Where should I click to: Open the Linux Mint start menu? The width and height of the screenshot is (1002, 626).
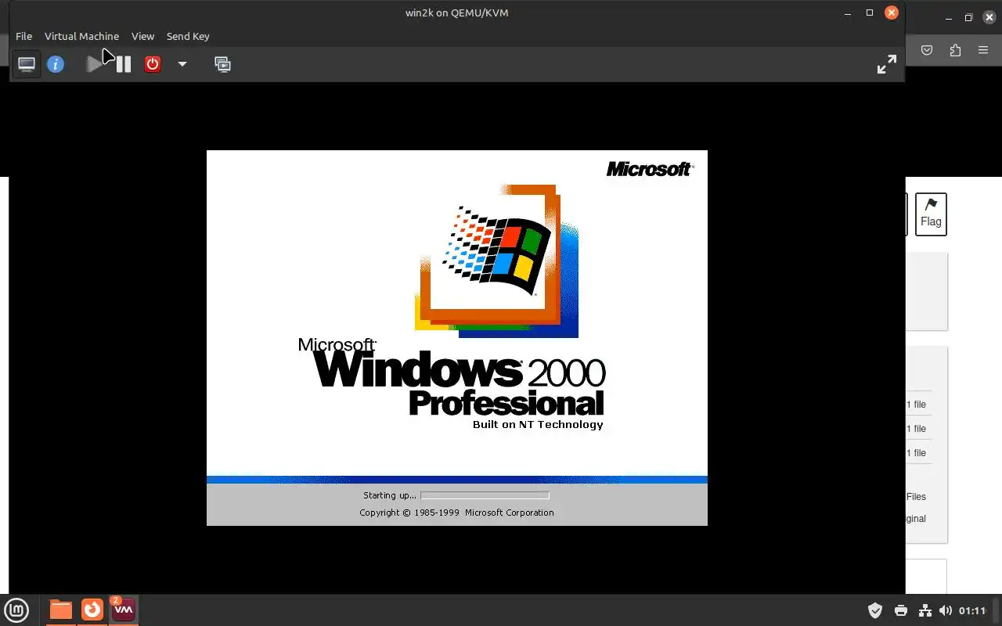[16, 610]
